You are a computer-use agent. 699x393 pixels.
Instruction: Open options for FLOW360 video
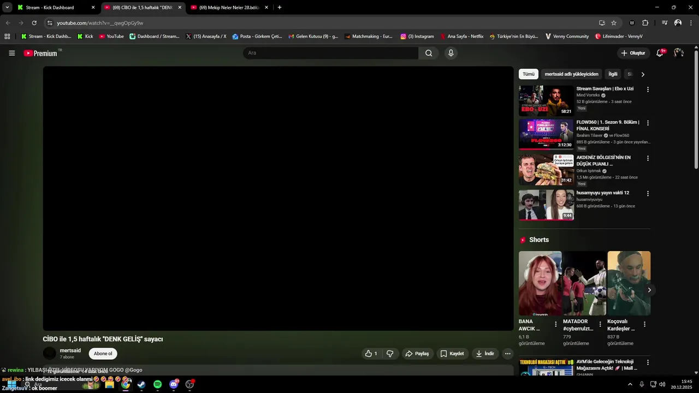(x=648, y=123)
